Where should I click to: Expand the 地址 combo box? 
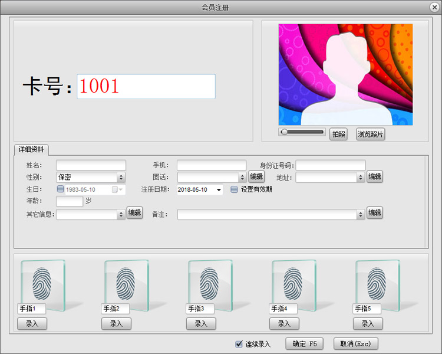coord(360,177)
